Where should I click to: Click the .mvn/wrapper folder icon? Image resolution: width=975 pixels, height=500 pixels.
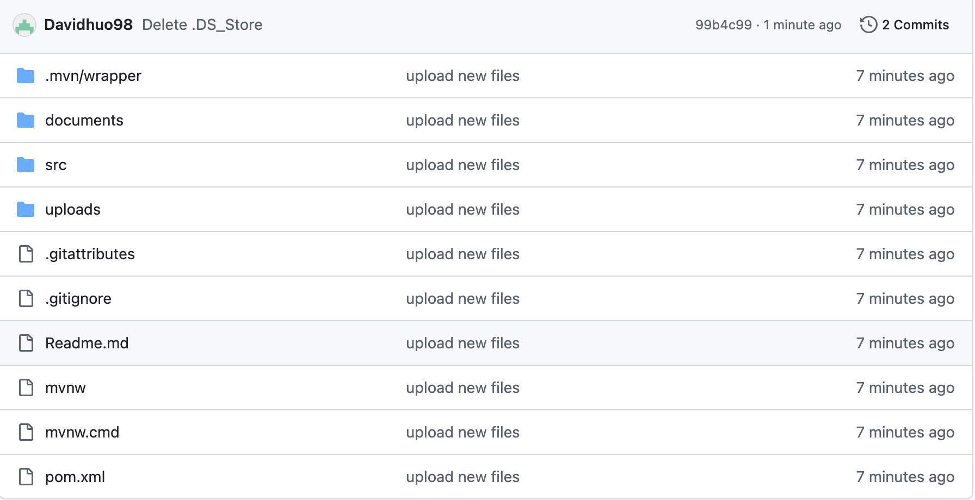pyautogui.click(x=26, y=76)
